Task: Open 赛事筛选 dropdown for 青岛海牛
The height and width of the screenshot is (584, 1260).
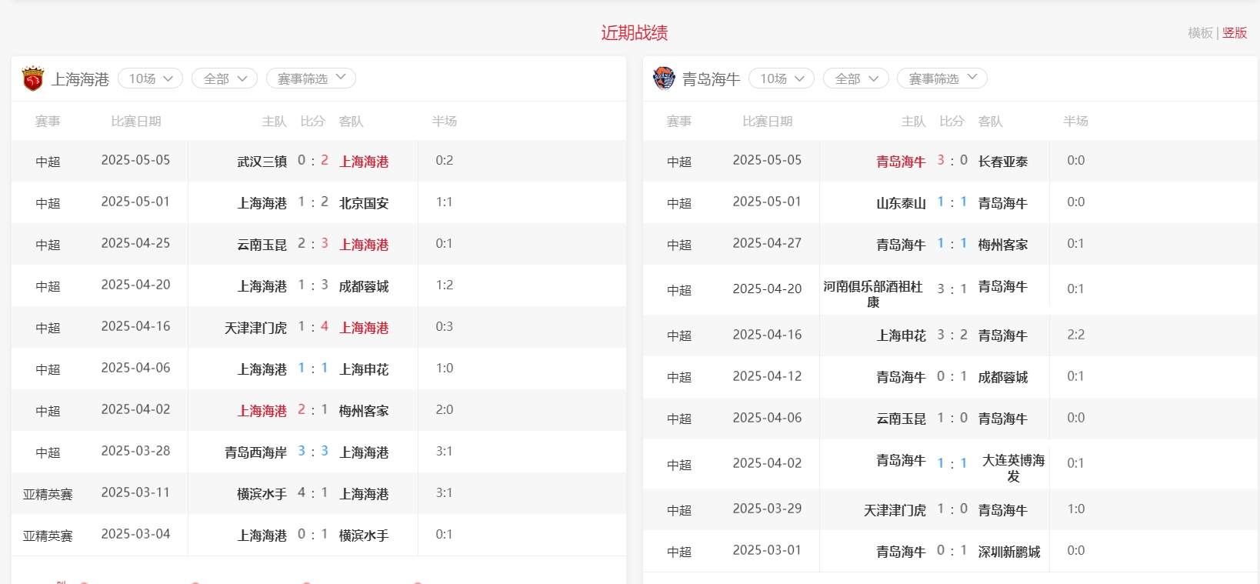Action: point(942,78)
